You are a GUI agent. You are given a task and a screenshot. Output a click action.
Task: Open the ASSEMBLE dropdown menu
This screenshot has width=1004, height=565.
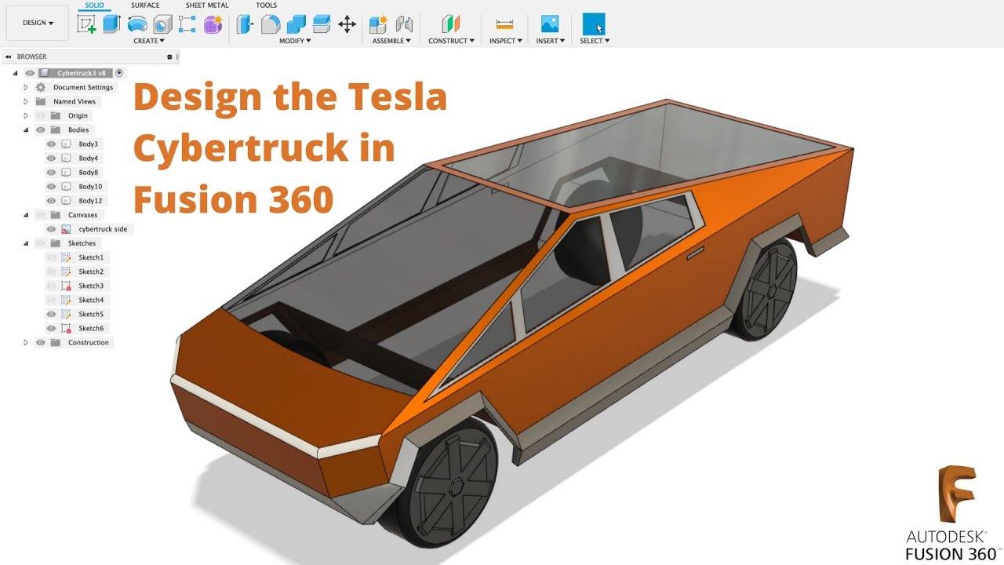click(391, 41)
